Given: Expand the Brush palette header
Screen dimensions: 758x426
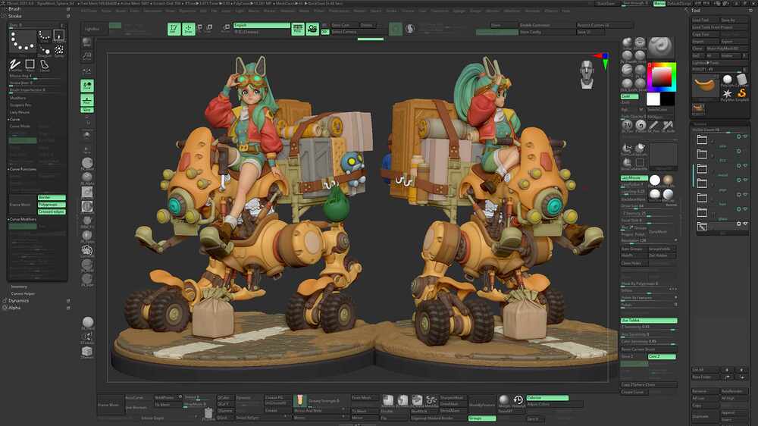Looking at the screenshot, I should click(x=14, y=8).
